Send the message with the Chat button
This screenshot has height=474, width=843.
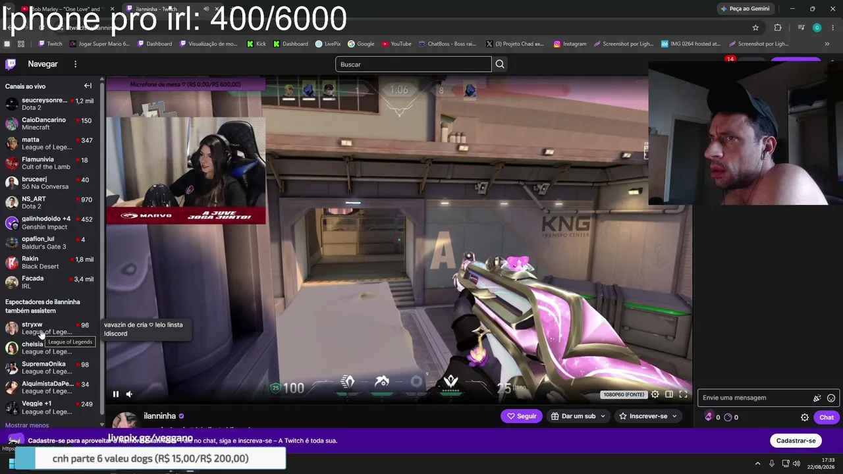click(827, 417)
